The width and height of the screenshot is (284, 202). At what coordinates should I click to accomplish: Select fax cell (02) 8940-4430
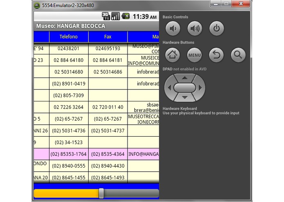pyautogui.click(x=108, y=166)
